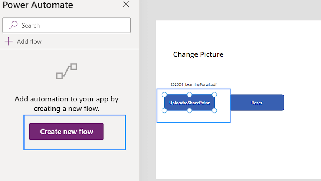This screenshot has height=181, width=321.
Task: Click top-left resize handle of UploadtoSharePoint
Action: (164, 95)
